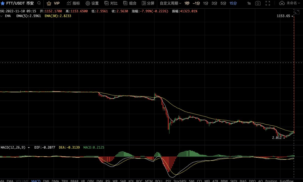The width and height of the screenshot is (303, 182).
Task: Select the 1s interval button
Action: [249, 3]
